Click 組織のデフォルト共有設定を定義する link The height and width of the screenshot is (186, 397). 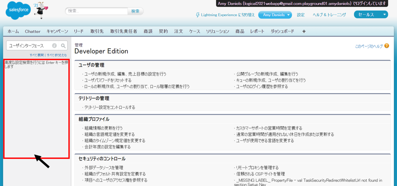(115, 174)
